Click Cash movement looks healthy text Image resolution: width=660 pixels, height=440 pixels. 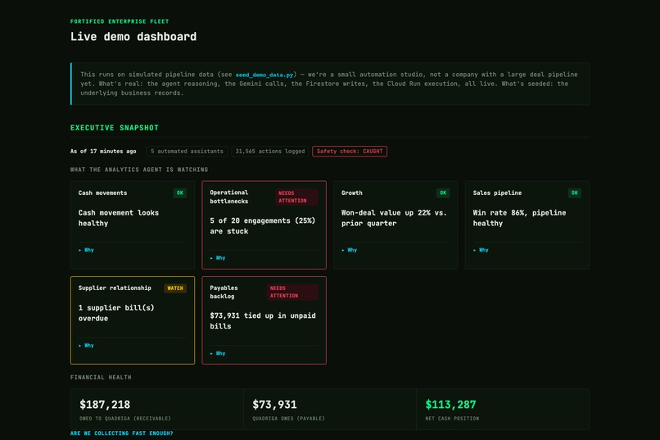coord(118,218)
